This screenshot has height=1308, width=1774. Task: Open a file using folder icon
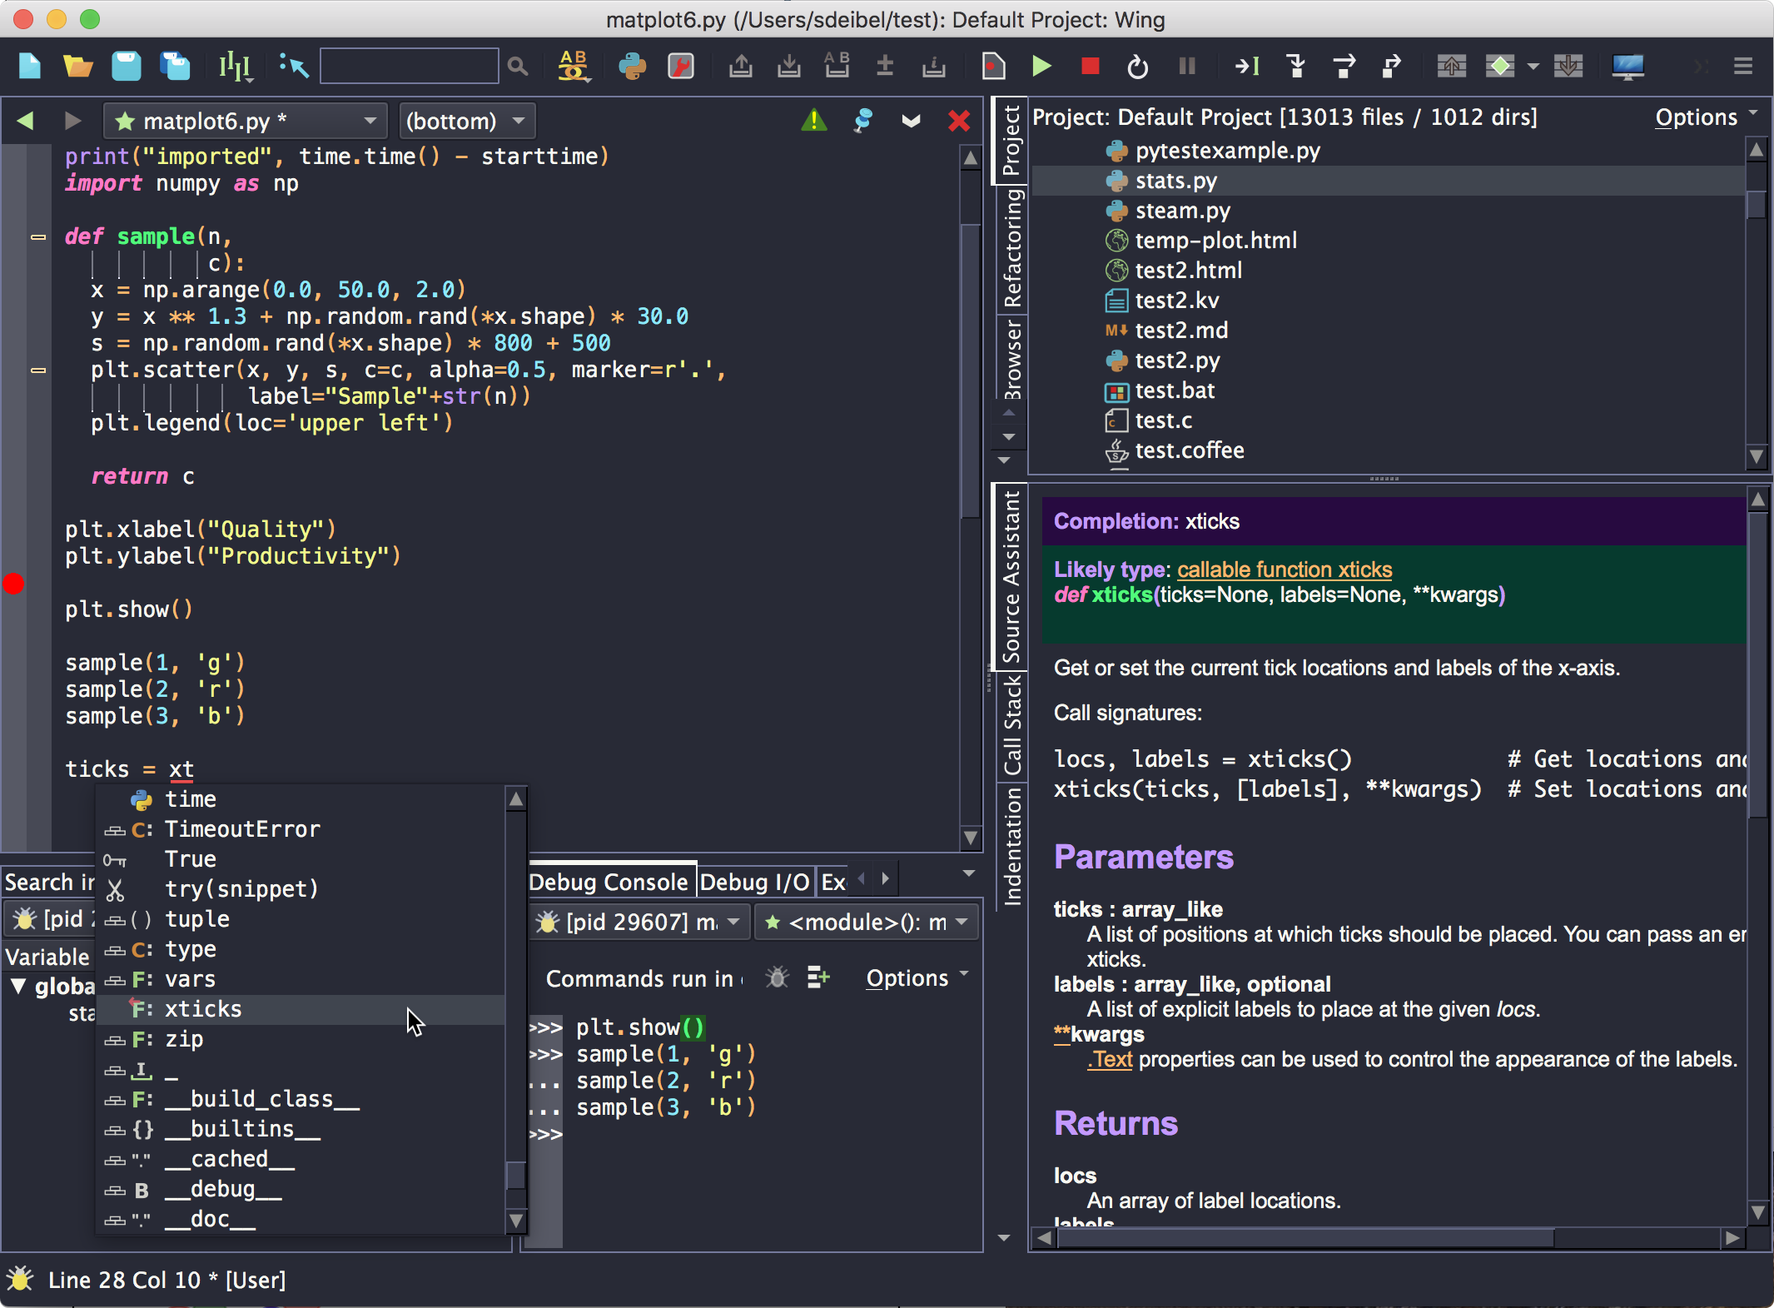78,66
